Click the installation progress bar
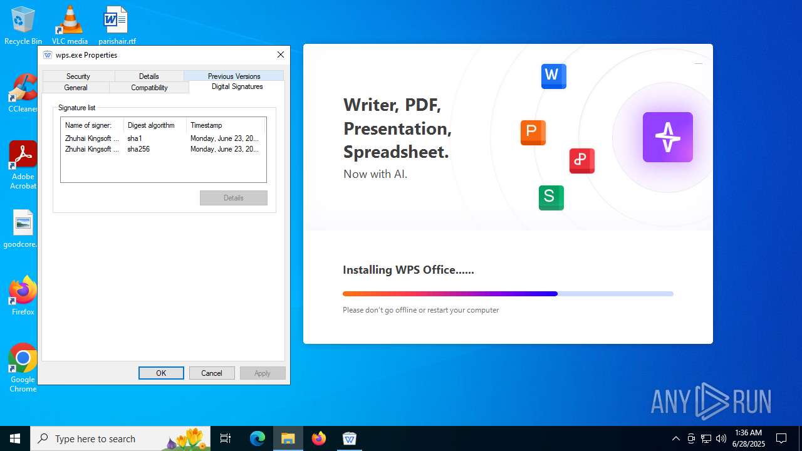This screenshot has height=451, width=802. [x=508, y=294]
